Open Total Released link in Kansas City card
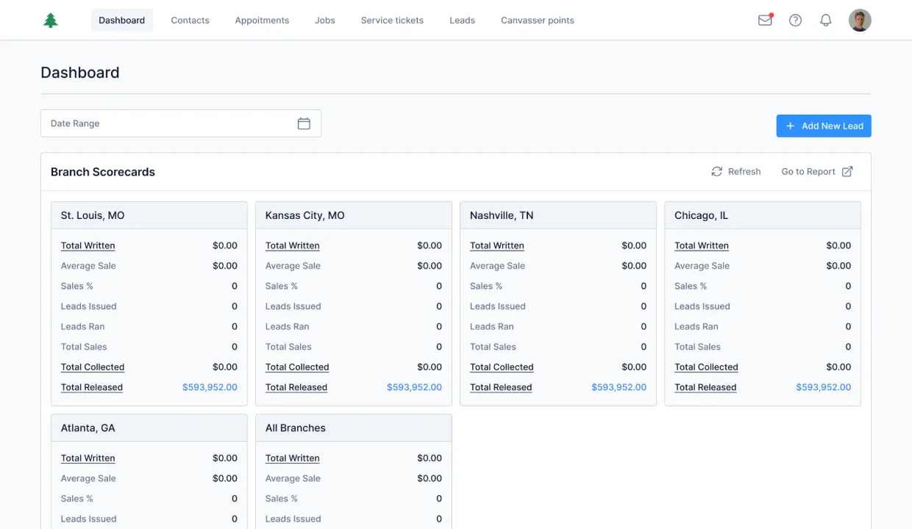Screen dimensions: 912x529 coord(296,387)
